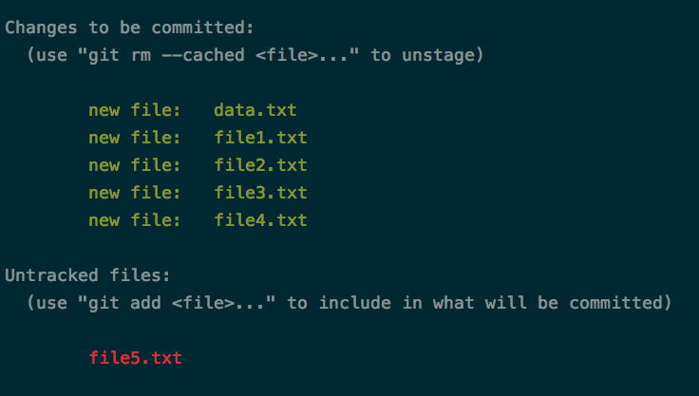
Task: Select the staged file1.txt filename
Action: click(260, 138)
